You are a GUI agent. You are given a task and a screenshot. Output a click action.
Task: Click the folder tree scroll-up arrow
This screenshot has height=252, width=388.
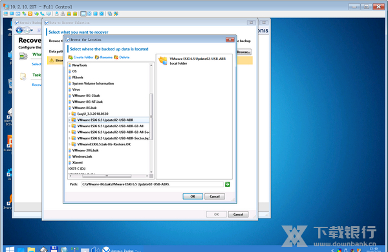tap(151, 65)
